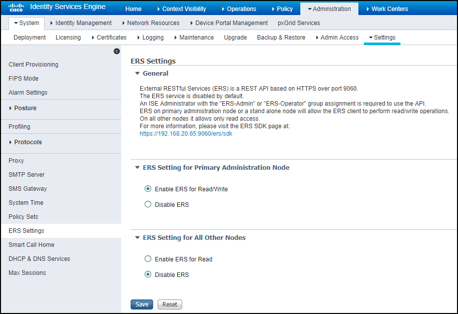The height and width of the screenshot is (314, 458).
Task: Go to the Home tab
Action: pyautogui.click(x=134, y=9)
